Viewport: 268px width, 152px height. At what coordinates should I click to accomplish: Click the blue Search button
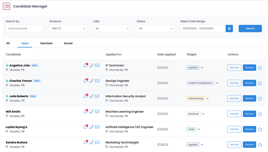pyautogui.click(x=250, y=28)
